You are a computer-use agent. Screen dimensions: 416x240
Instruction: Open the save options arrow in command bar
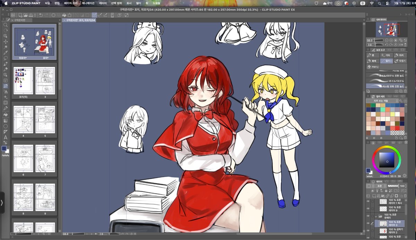[x=35, y=15]
